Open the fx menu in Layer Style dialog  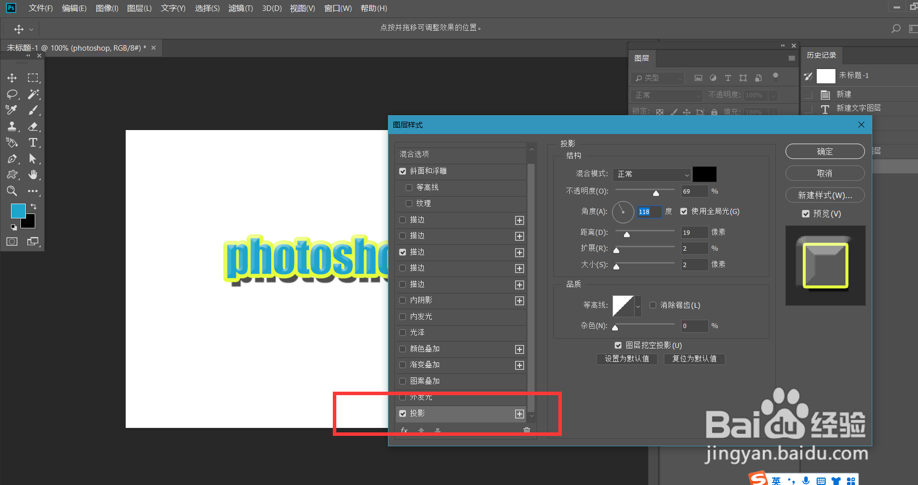(404, 430)
